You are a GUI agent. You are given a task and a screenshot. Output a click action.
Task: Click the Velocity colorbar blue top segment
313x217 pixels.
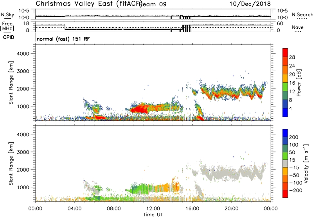point(285,133)
